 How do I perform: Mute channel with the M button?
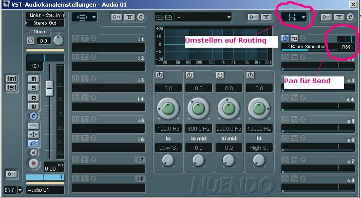[33, 79]
